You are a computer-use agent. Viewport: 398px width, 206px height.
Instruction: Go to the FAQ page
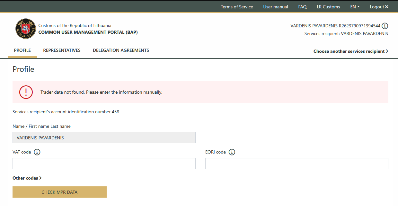tap(302, 7)
